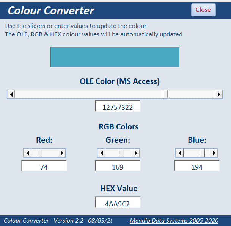This screenshot has width=231, height=226.
Task: Click left arrow of OLE Color slider
Action: click(x=11, y=94)
